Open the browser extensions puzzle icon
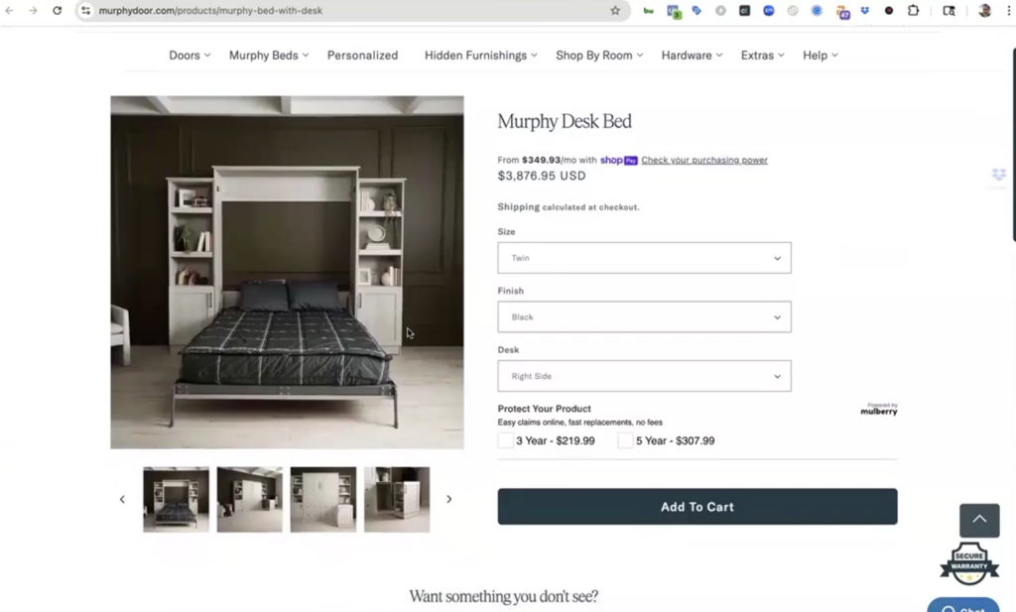Image resolution: width=1016 pixels, height=612 pixels. (914, 11)
